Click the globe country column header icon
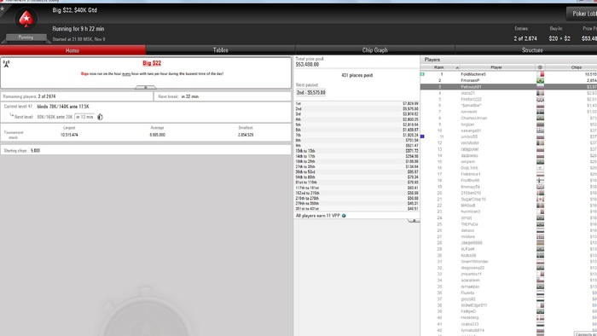The image size is (597, 336). coord(540,67)
